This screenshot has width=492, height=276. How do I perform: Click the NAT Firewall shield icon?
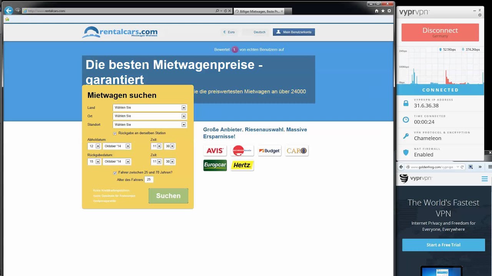point(406,153)
